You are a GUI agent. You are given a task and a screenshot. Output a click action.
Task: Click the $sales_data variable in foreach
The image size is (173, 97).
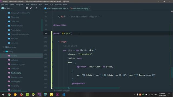[x=95, y=67]
